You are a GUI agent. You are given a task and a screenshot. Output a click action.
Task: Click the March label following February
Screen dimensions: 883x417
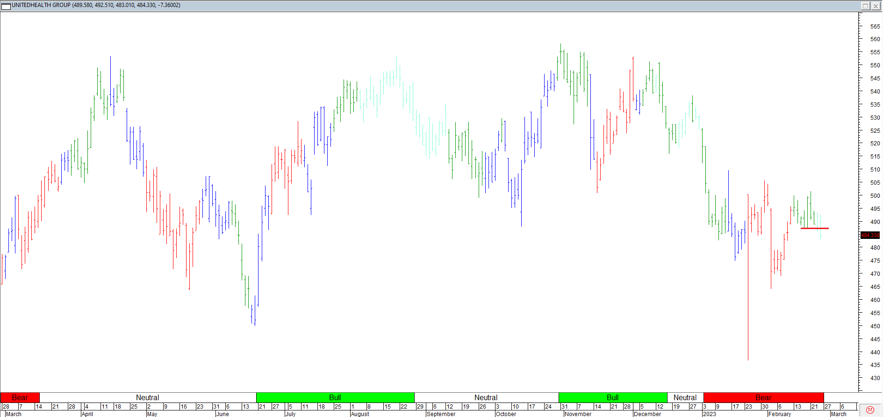839,414
